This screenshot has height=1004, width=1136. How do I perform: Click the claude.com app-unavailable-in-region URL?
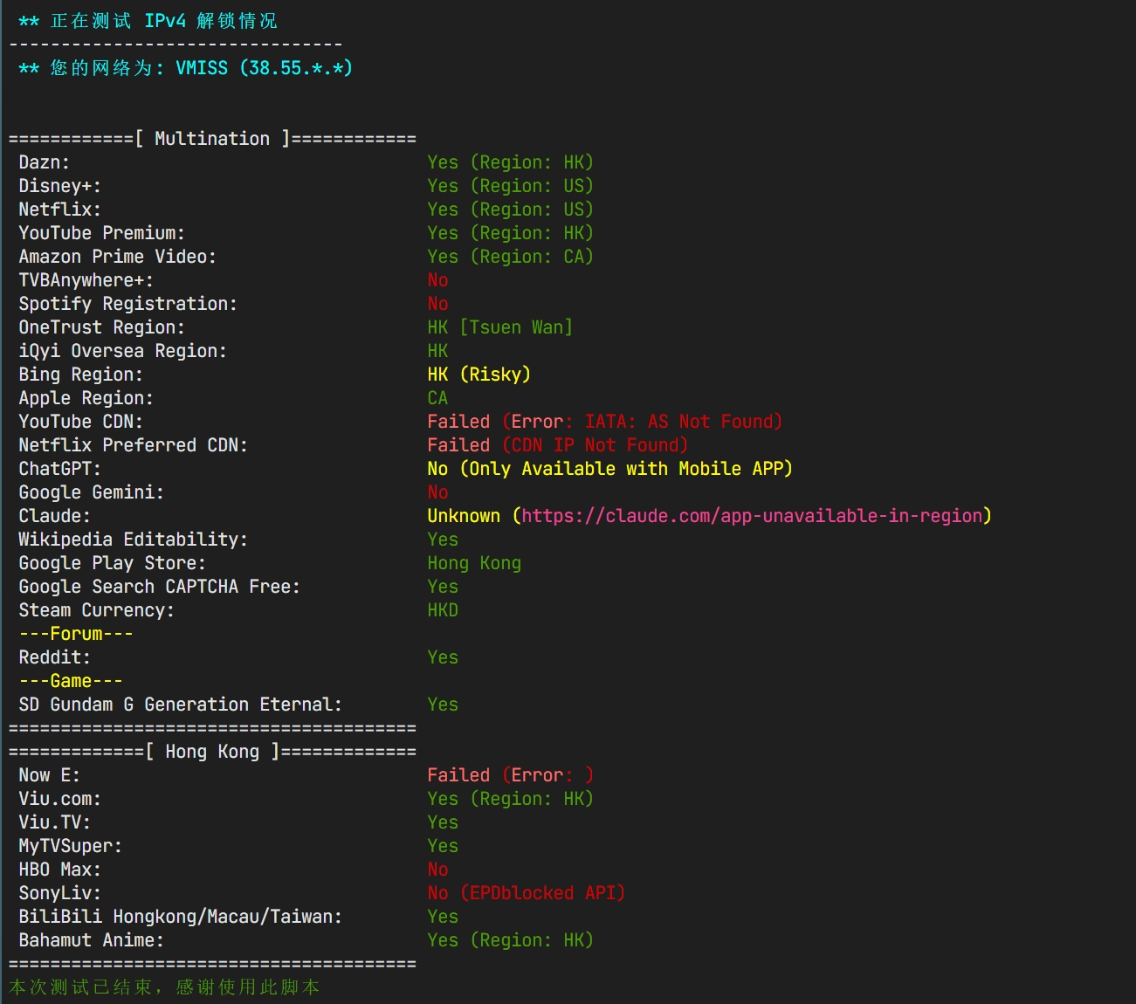coord(752,516)
